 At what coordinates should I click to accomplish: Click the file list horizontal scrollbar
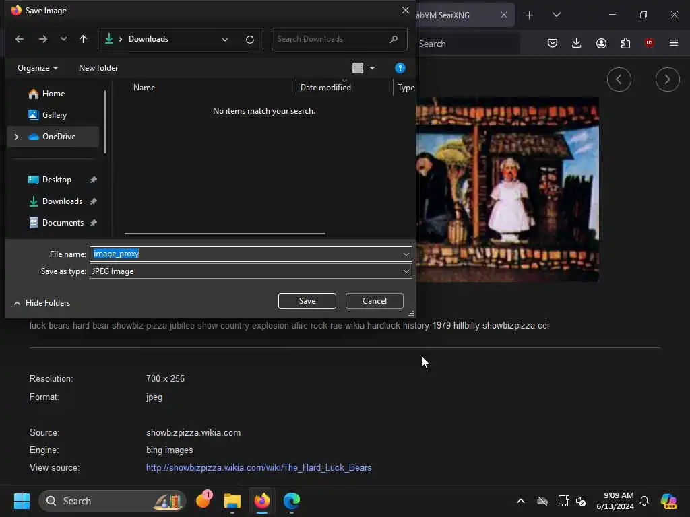(225, 234)
